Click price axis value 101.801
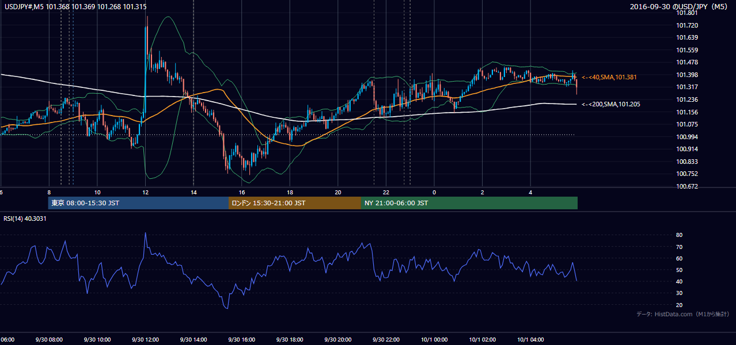The image size is (736, 345). point(687,13)
